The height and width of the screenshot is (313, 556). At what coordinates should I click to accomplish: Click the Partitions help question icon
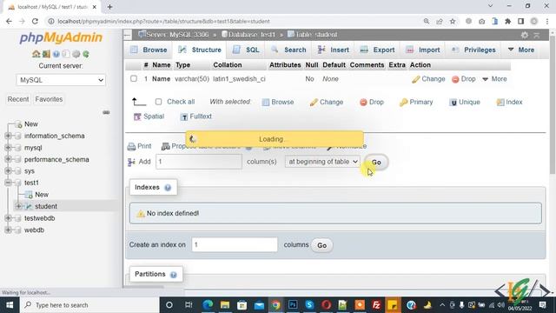pos(174,275)
